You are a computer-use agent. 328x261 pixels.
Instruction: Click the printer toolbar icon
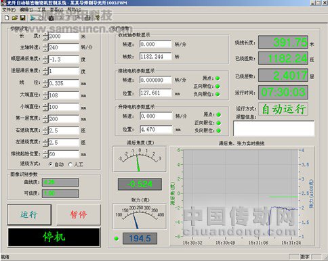point(87,18)
